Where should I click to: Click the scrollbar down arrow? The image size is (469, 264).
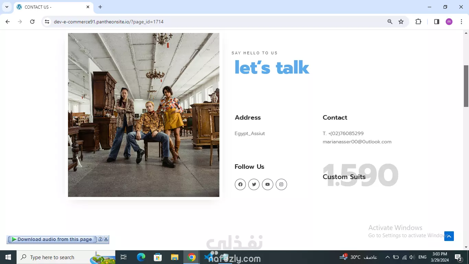point(466,247)
